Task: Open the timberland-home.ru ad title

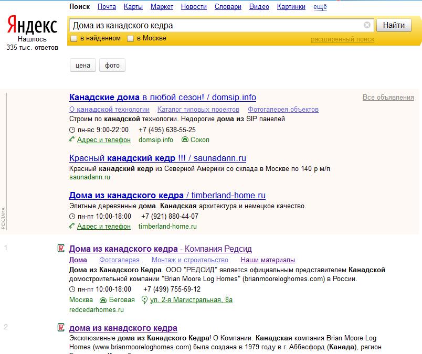Action: pyautogui.click(x=167, y=195)
